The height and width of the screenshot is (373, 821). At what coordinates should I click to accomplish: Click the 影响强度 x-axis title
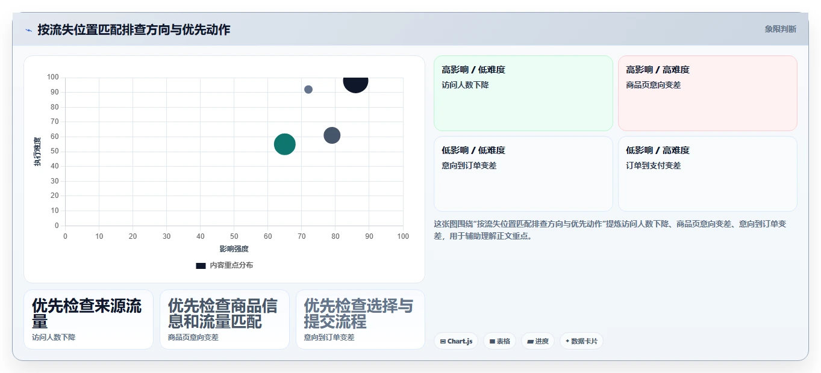coord(234,248)
